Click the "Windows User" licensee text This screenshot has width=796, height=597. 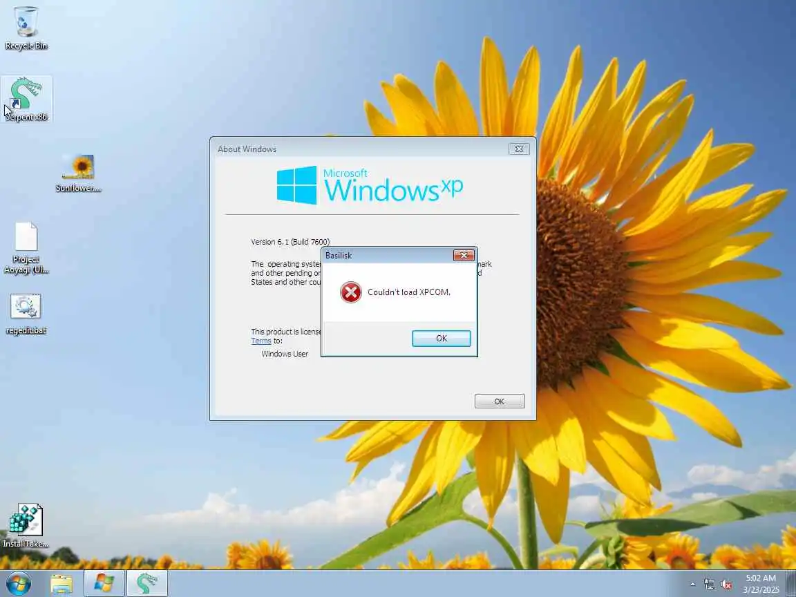[x=285, y=354]
